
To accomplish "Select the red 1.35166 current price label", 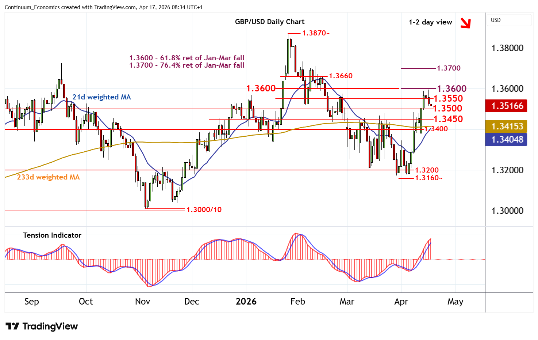I will point(506,106).
